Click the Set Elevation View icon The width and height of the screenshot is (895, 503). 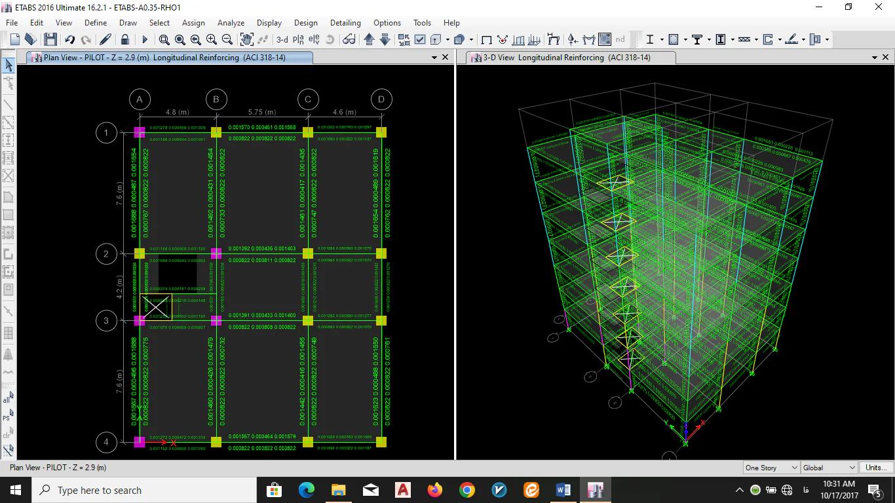[x=314, y=40]
